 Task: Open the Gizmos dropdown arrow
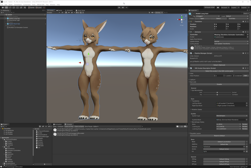pyautogui.click(x=162, y=13)
